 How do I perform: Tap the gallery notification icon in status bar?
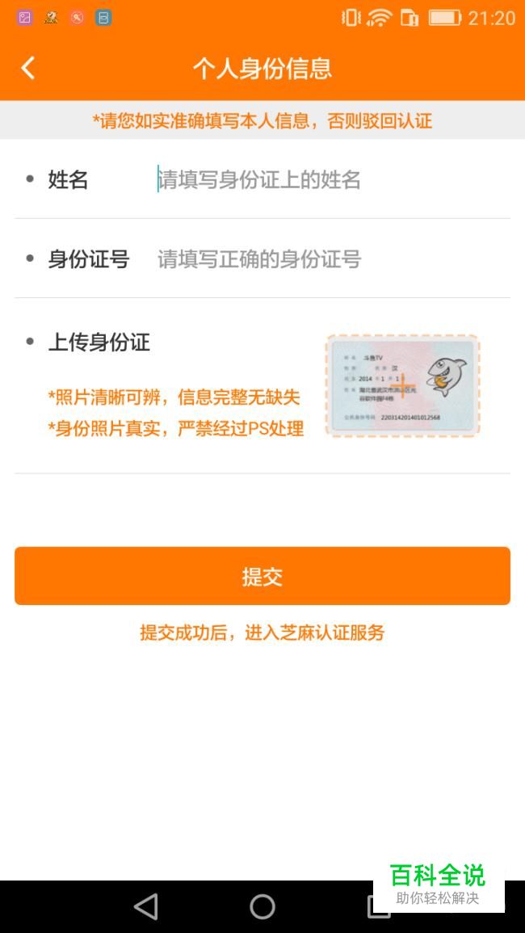tap(24, 18)
